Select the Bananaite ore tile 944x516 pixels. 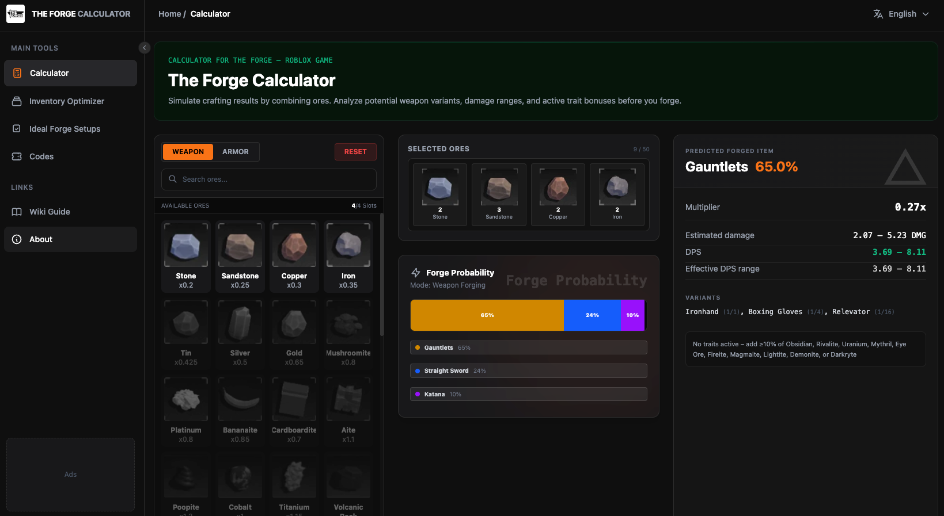click(240, 411)
